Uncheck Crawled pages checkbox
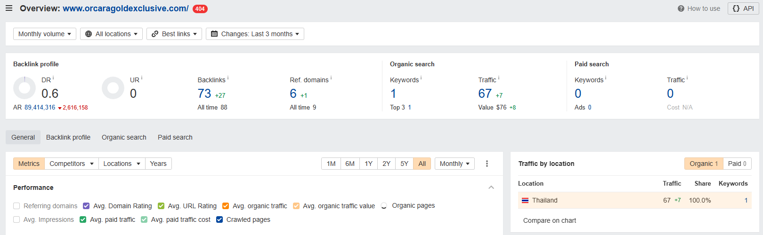 point(219,219)
